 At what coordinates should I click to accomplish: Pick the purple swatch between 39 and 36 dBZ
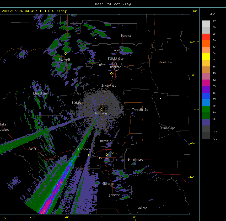click(206, 90)
